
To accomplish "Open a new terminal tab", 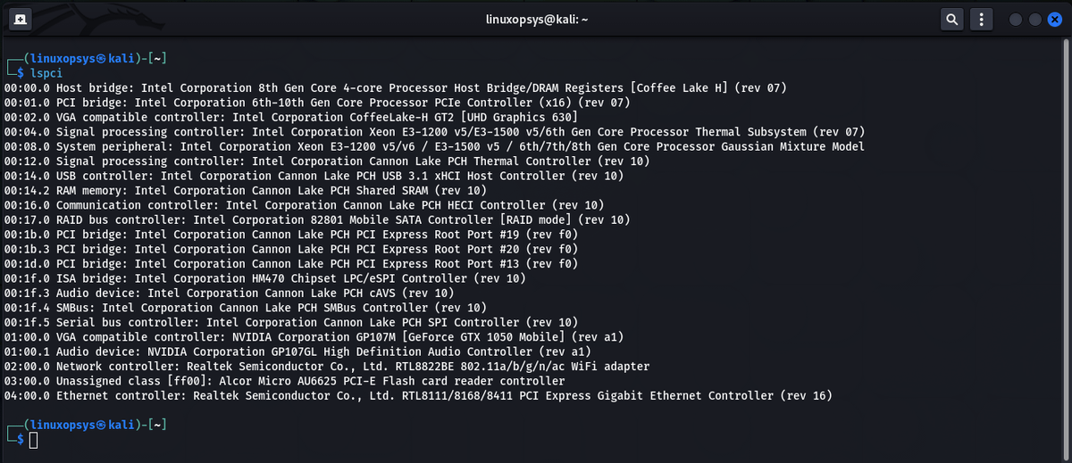I will [20, 19].
